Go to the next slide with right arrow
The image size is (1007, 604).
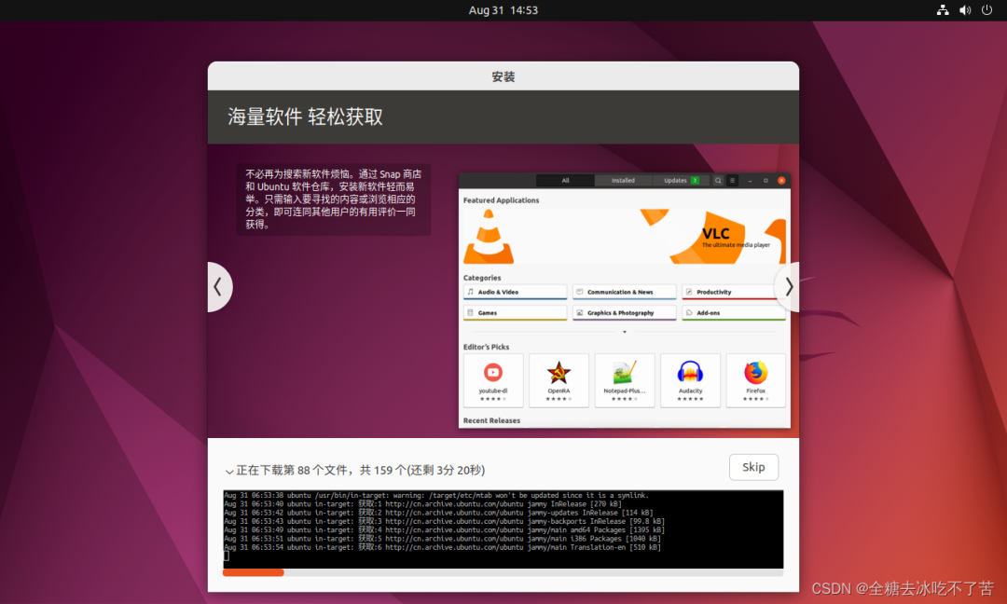[788, 287]
